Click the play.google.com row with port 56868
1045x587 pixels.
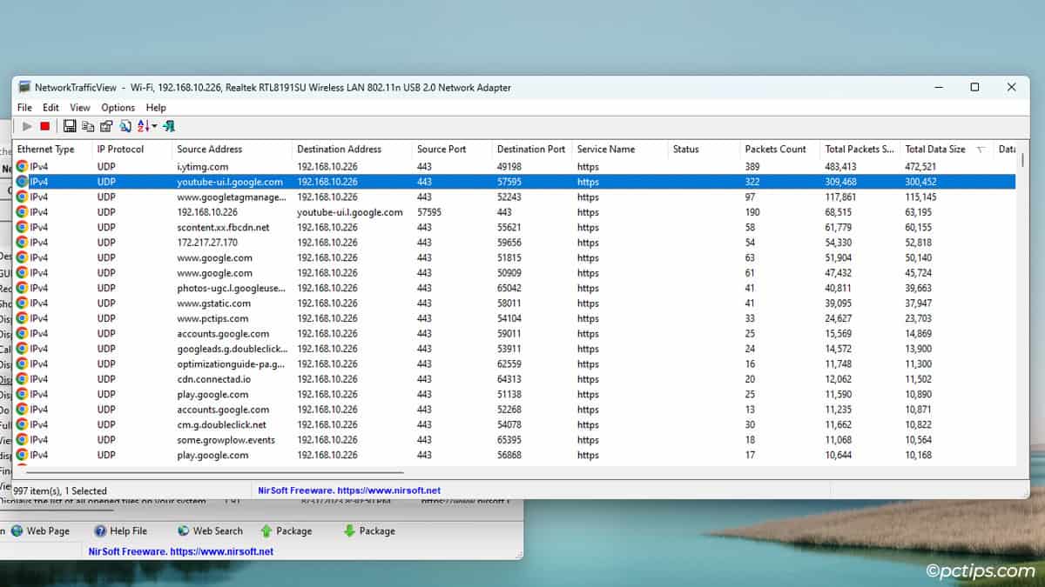pos(515,455)
